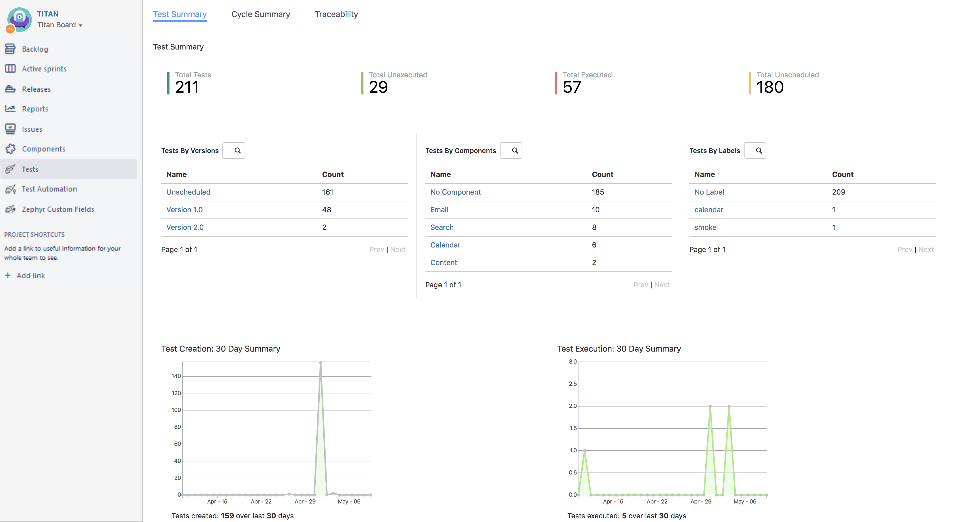955x522 pixels.
Task: Search within Tests By Components
Action: point(514,150)
